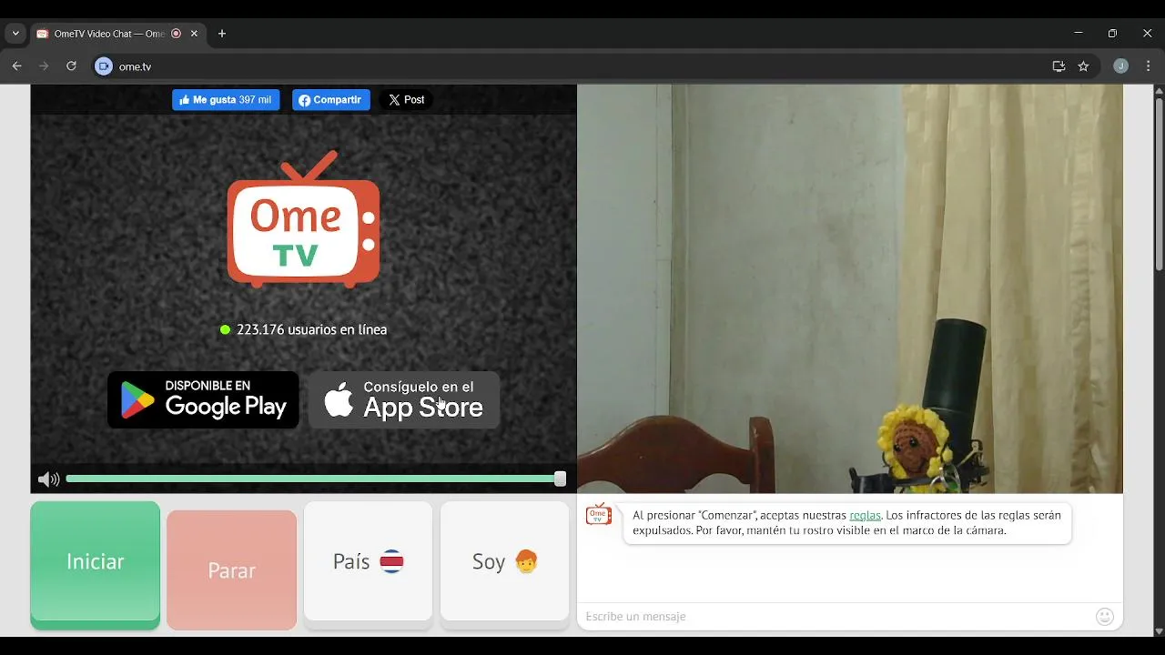Open tab search dropdown arrow

[15, 34]
